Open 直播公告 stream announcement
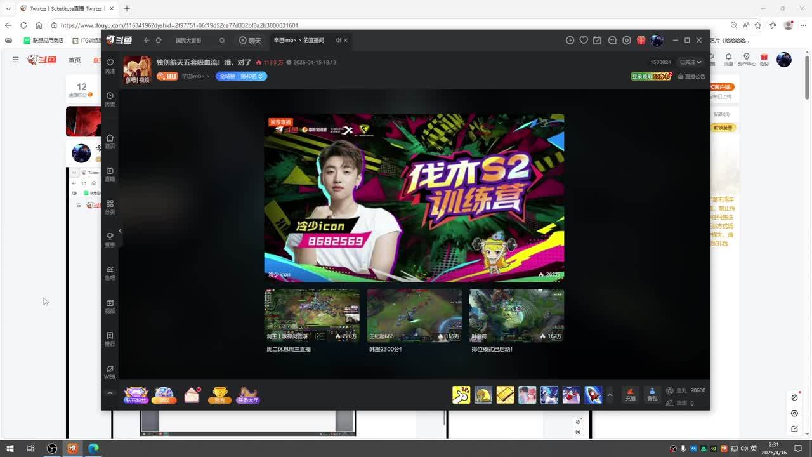This screenshot has height=457, width=812. point(691,76)
